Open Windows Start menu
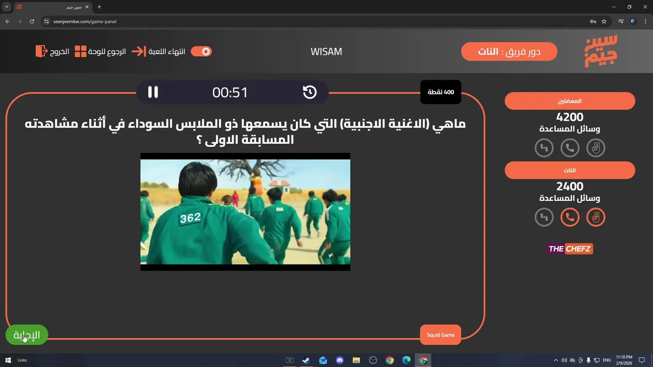This screenshot has height=367, width=653. tap(8, 360)
